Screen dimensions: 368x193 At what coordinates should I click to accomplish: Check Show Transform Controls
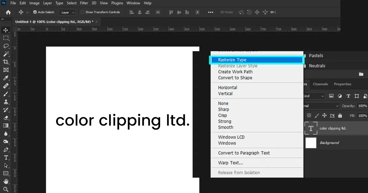coord(82,12)
